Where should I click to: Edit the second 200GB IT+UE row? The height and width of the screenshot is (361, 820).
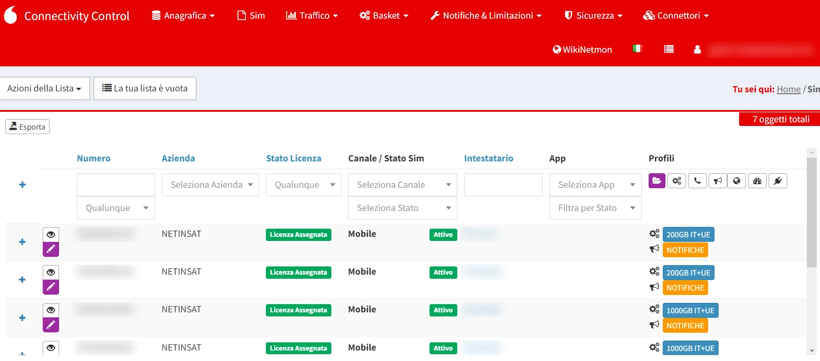[x=51, y=287]
